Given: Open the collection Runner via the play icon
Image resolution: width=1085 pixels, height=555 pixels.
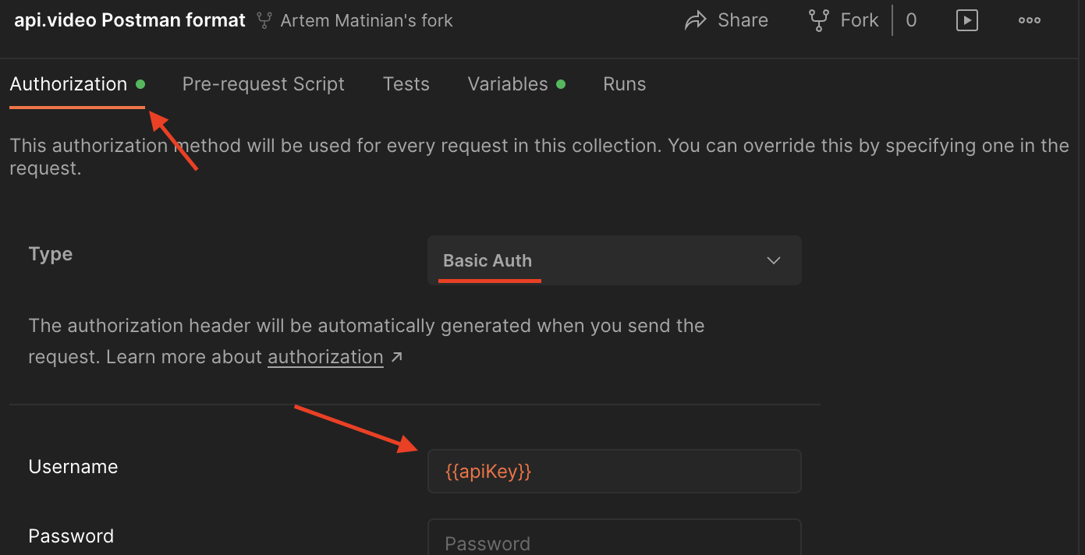Looking at the screenshot, I should coord(966,20).
